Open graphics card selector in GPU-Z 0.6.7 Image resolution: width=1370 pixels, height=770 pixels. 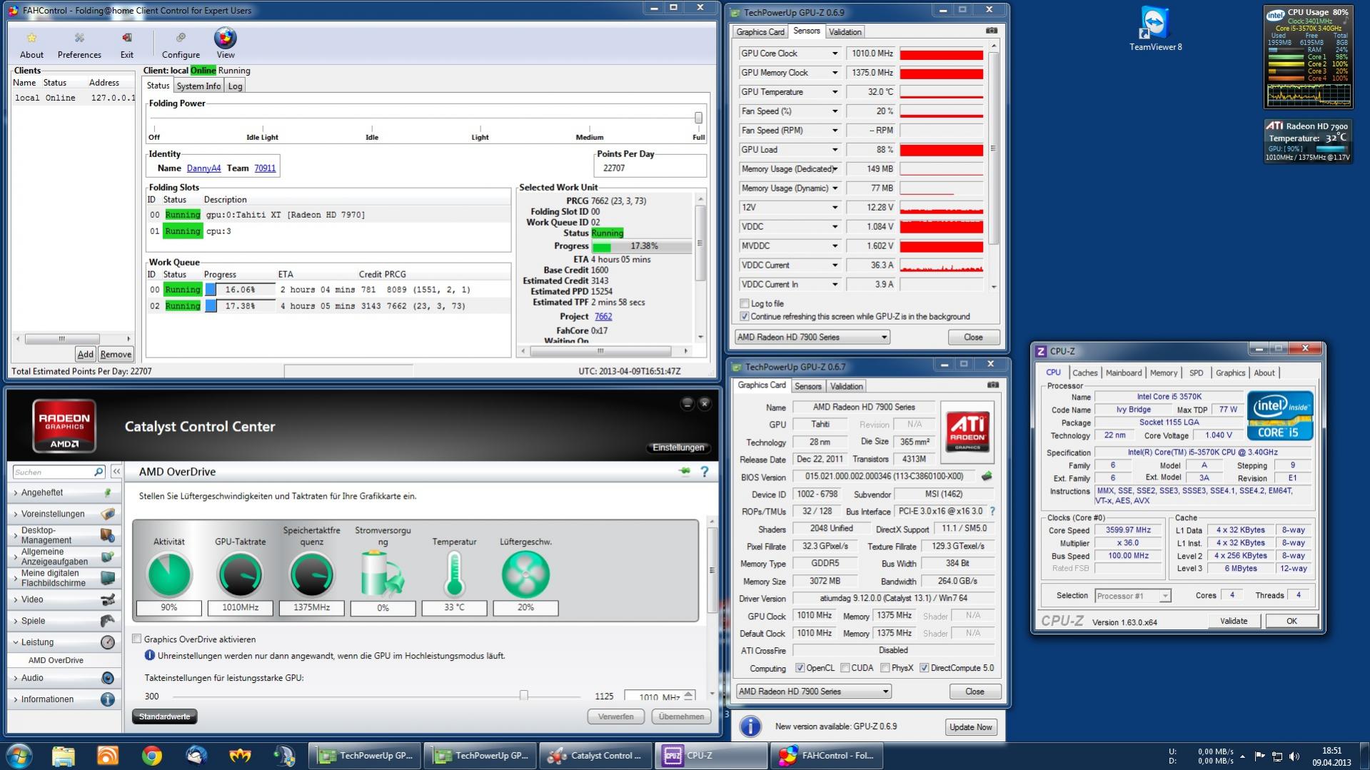(814, 691)
